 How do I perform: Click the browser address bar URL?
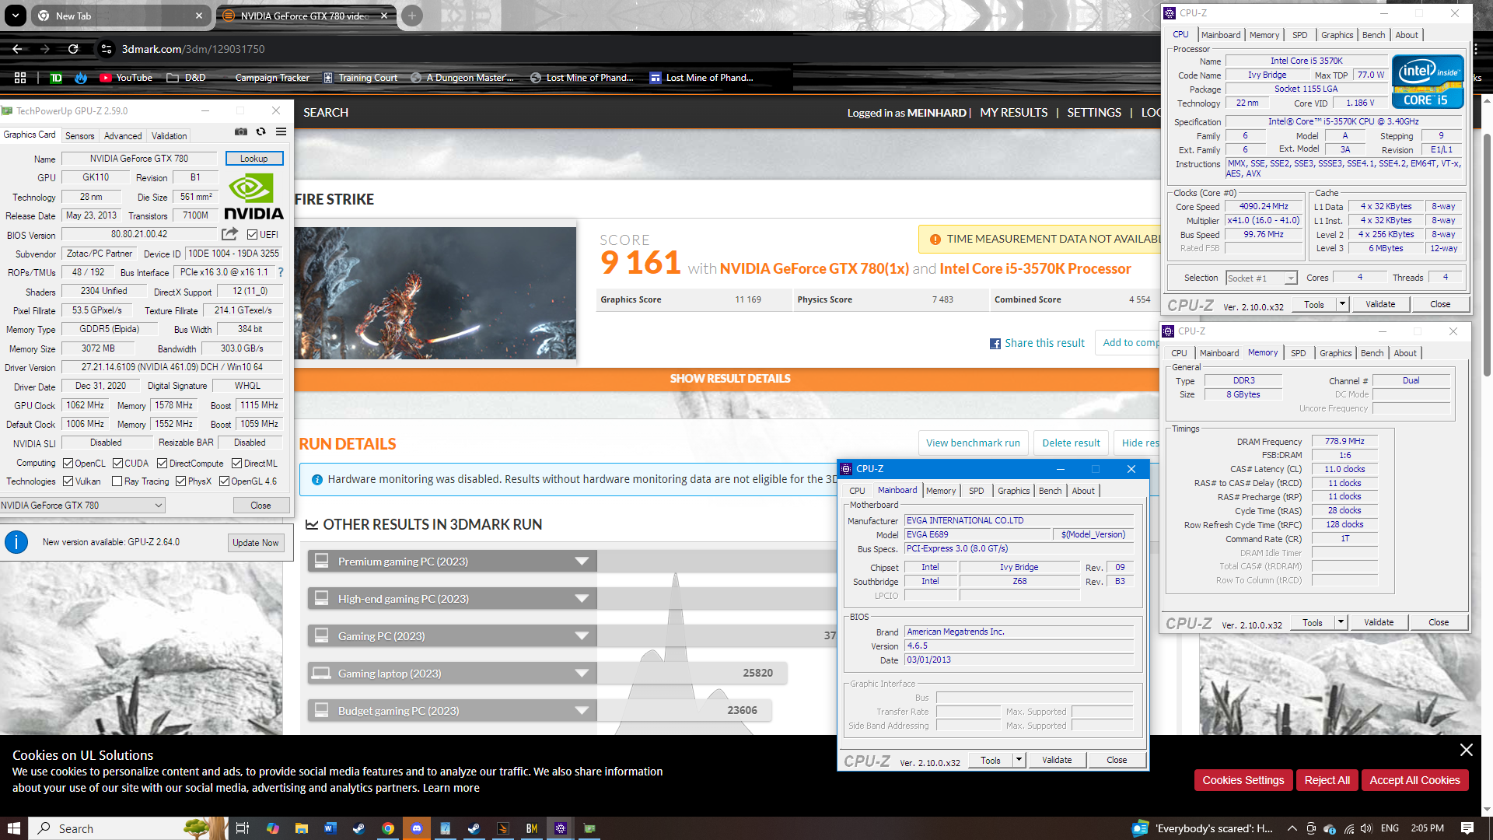(193, 49)
